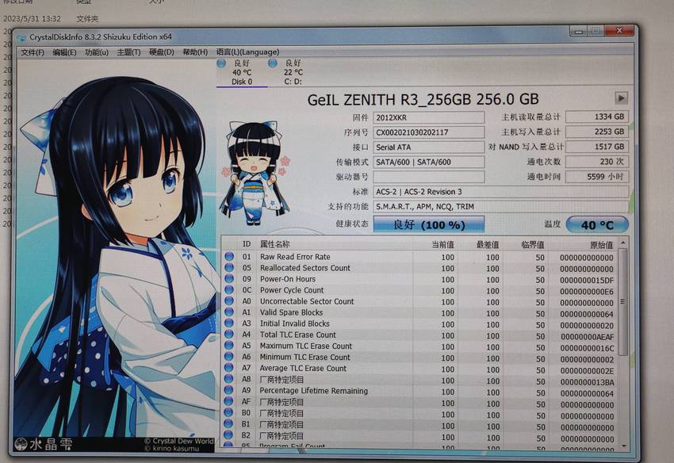Click the status icon of Total TLC Erase Count
The height and width of the screenshot is (463, 674).
coord(229,335)
